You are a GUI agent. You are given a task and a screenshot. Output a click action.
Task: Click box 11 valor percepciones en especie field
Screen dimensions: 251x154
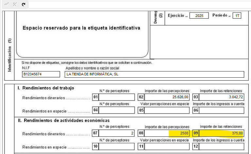[167, 146]
